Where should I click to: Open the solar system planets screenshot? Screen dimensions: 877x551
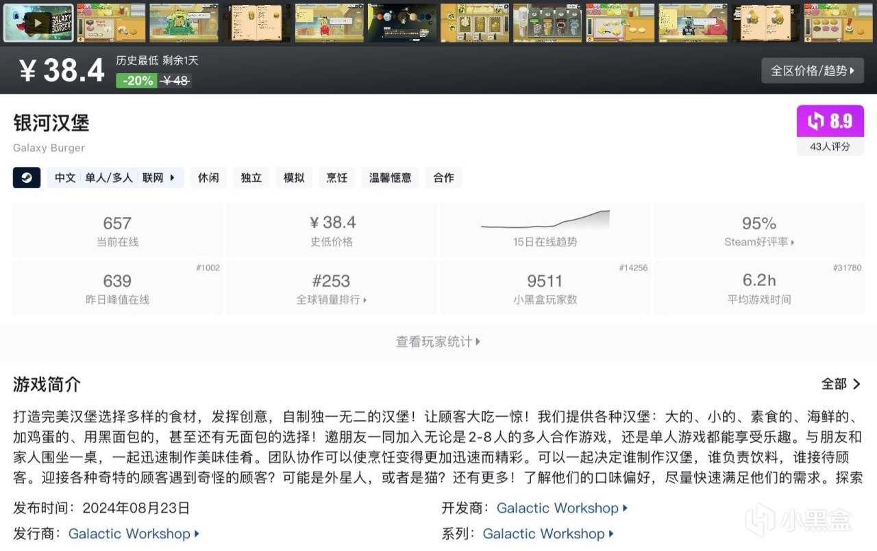[402, 23]
